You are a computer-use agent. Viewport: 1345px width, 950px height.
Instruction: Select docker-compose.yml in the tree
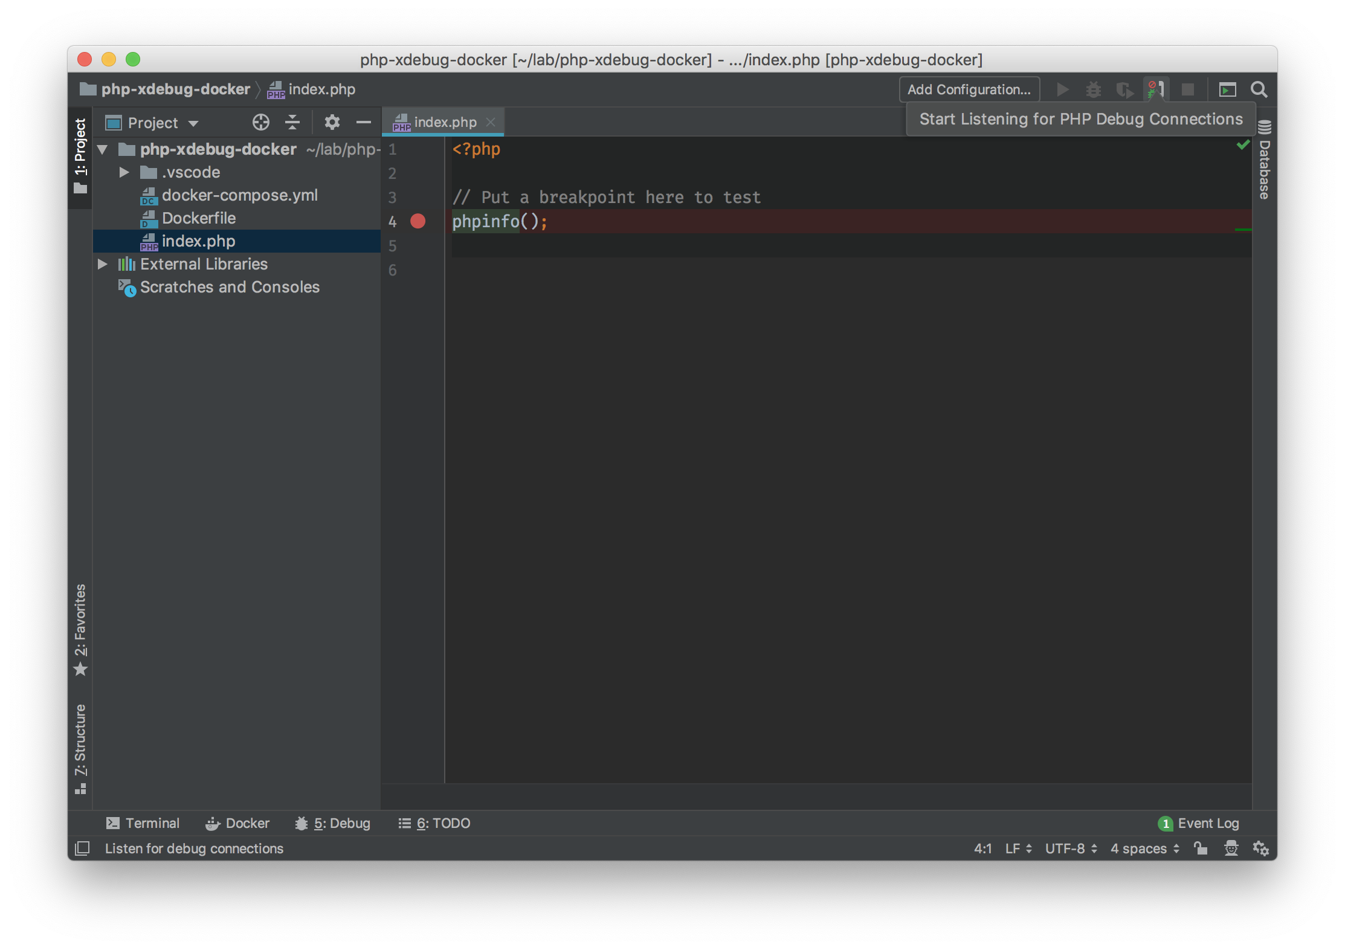(239, 195)
